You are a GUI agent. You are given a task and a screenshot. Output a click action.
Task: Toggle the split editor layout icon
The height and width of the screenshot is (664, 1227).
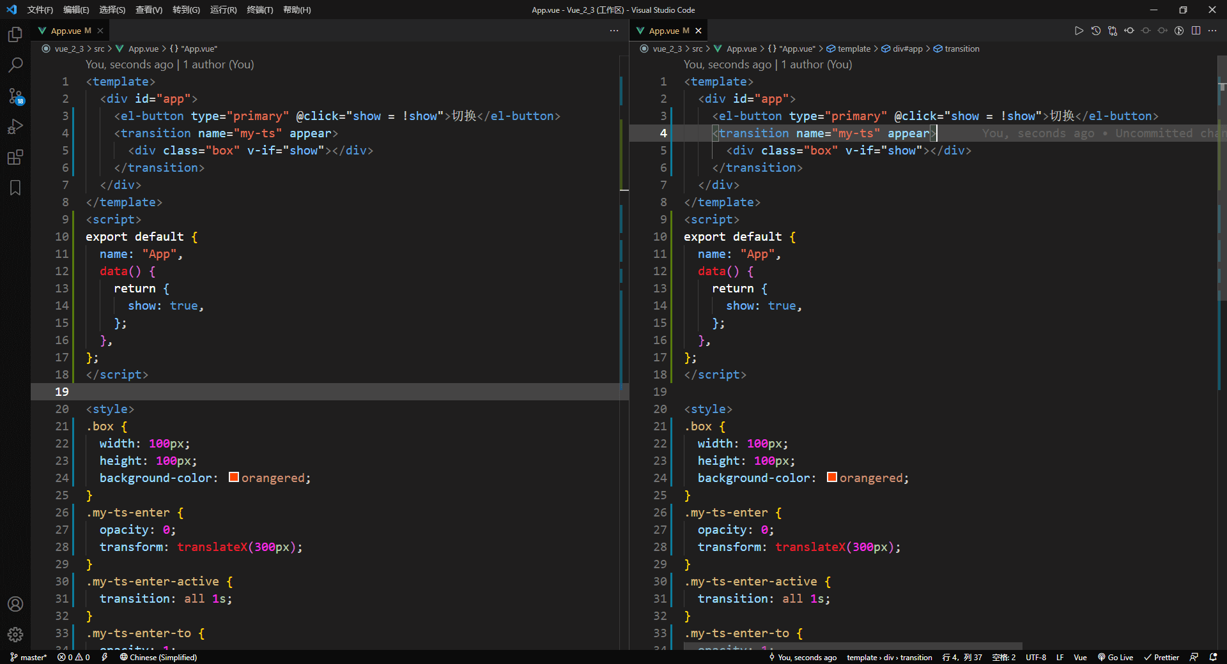coord(1196,31)
